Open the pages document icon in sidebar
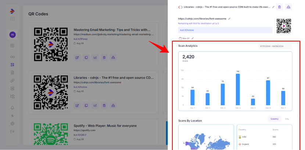Viewport: 305px width, 150px height. pyautogui.click(x=12, y=73)
